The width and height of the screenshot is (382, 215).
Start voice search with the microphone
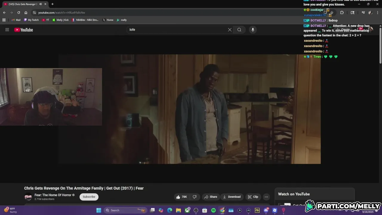pyautogui.click(x=253, y=30)
